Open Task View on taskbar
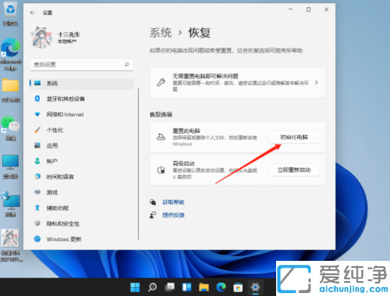The width and height of the screenshot is (390, 296). (169, 287)
